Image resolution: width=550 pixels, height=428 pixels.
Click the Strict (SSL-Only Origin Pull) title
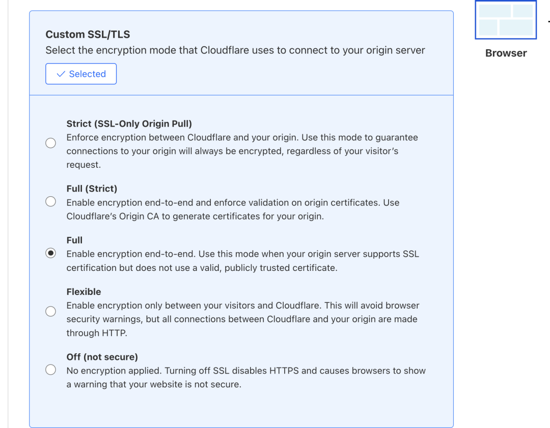129,124
